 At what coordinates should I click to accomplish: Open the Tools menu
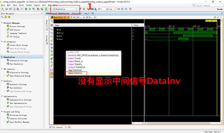point(21,5)
